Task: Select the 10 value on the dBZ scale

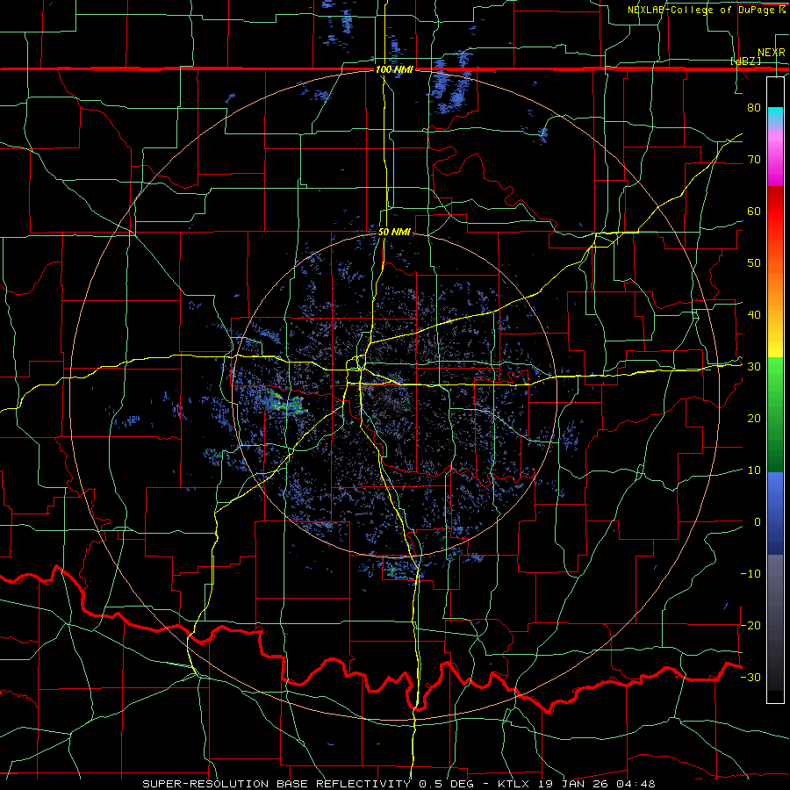Action: [754, 470]
